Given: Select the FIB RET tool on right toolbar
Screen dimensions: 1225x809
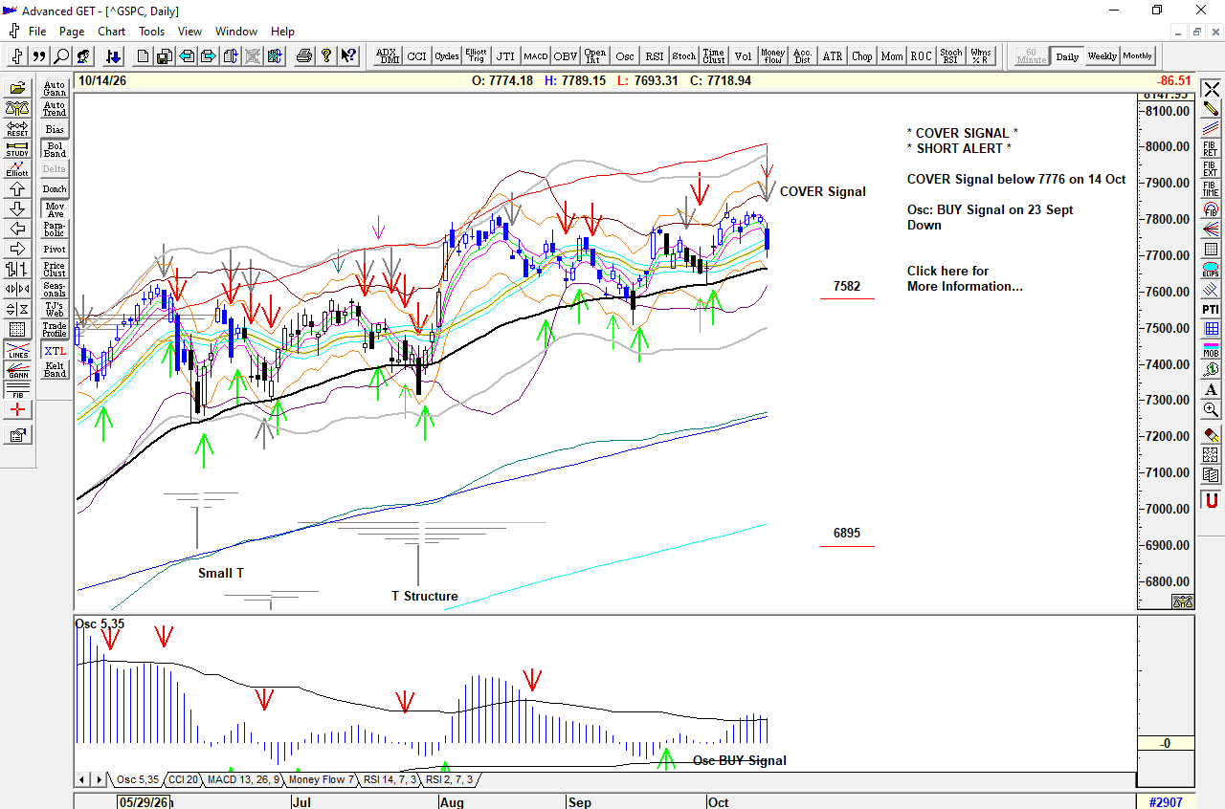Looking at the screenshot, I should 1211,148.
